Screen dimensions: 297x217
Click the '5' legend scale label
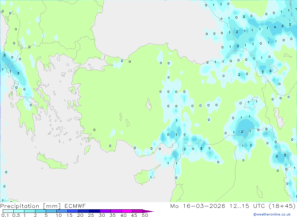46,215
